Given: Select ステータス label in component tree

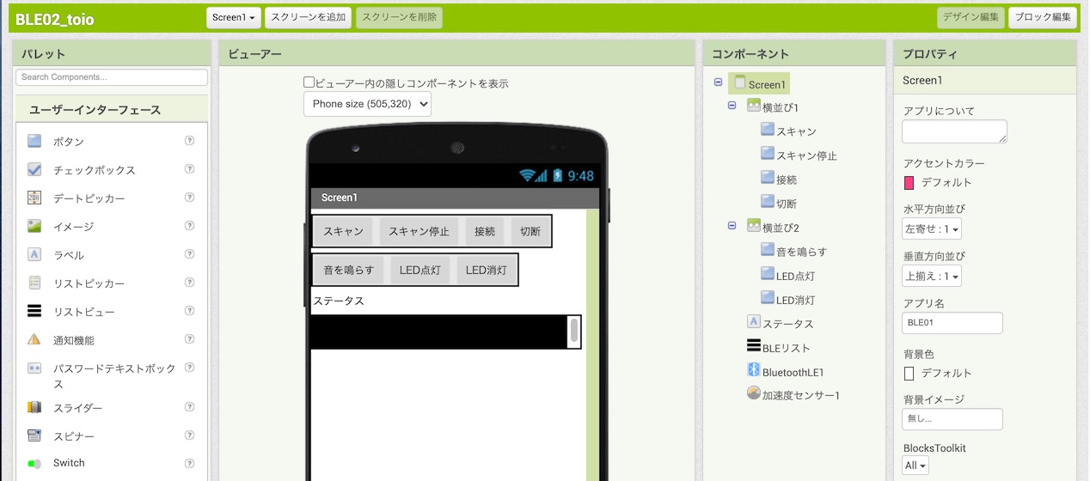Looking at the screenshot, I should click(x=787, y=324).
